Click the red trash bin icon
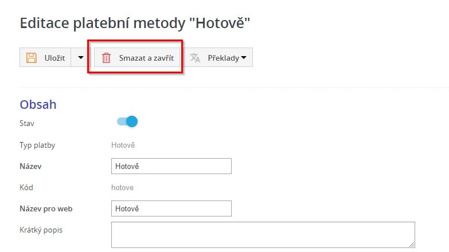The height and width of the screenshot is (252, 449). 106,57
